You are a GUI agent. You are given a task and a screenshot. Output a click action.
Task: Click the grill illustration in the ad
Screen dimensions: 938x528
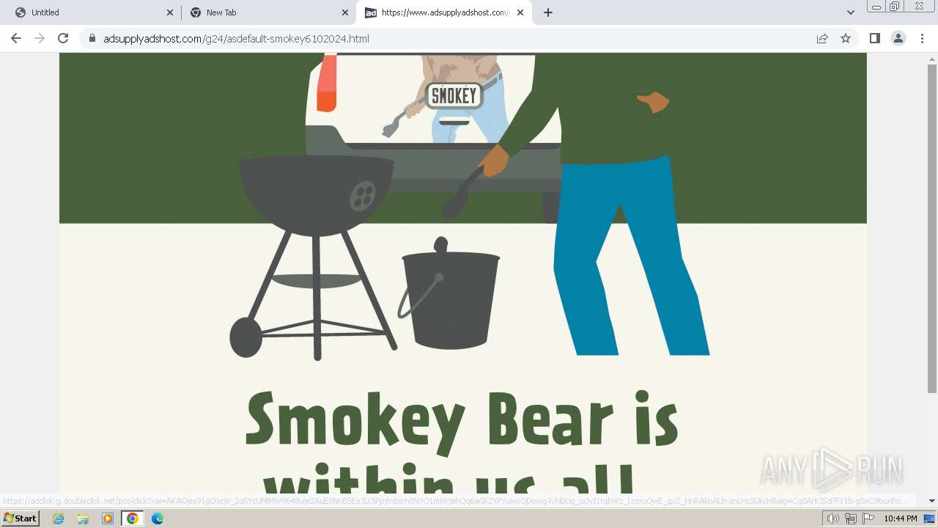[315, 257]
